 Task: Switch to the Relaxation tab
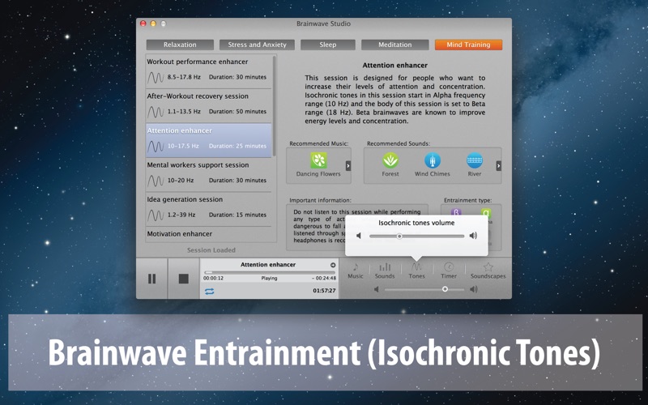click(x=180, y=45)
